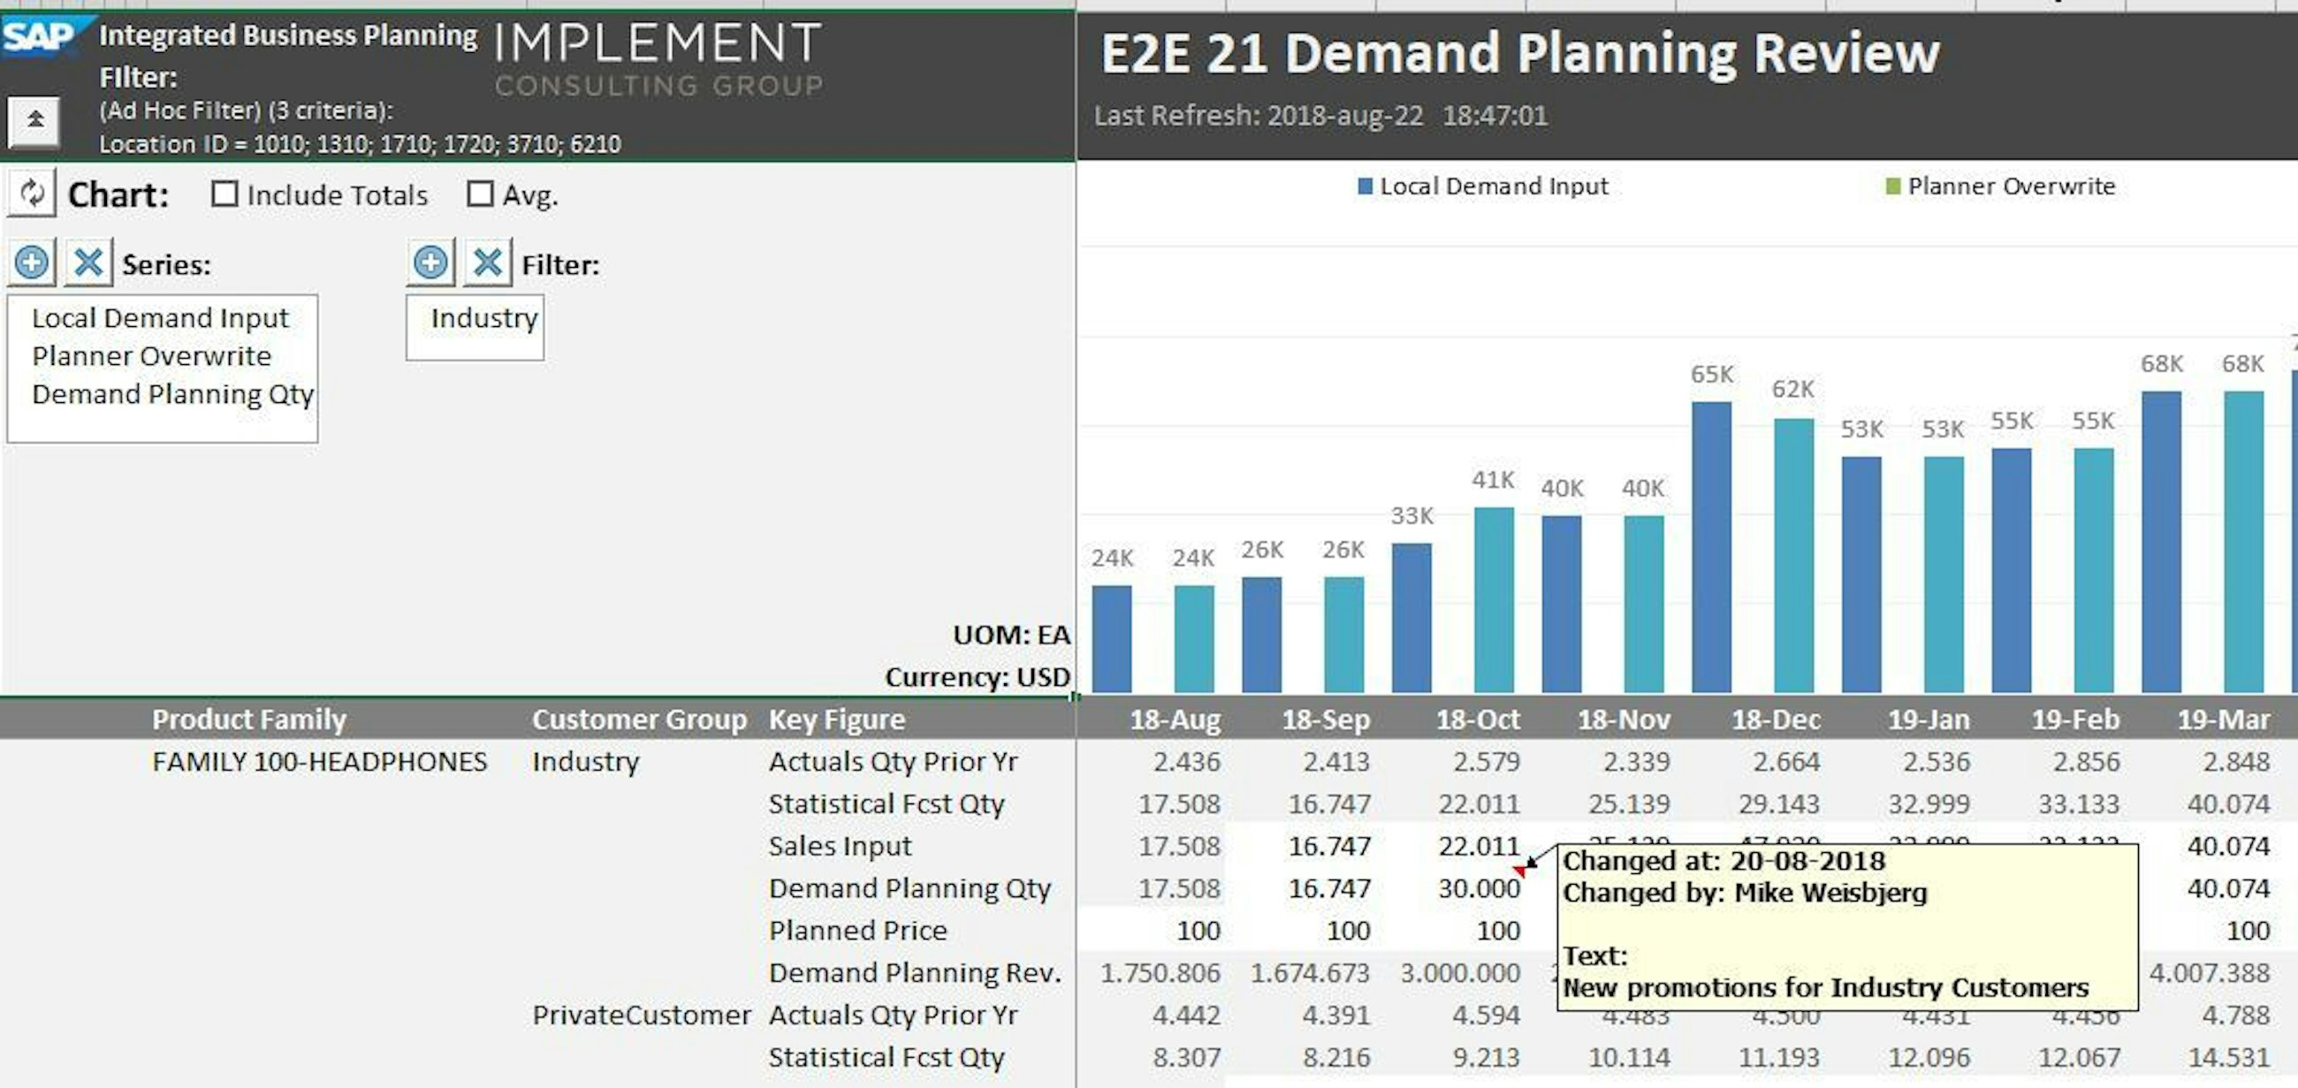Click the 18-Oct column header

(x=1477, y=719)
